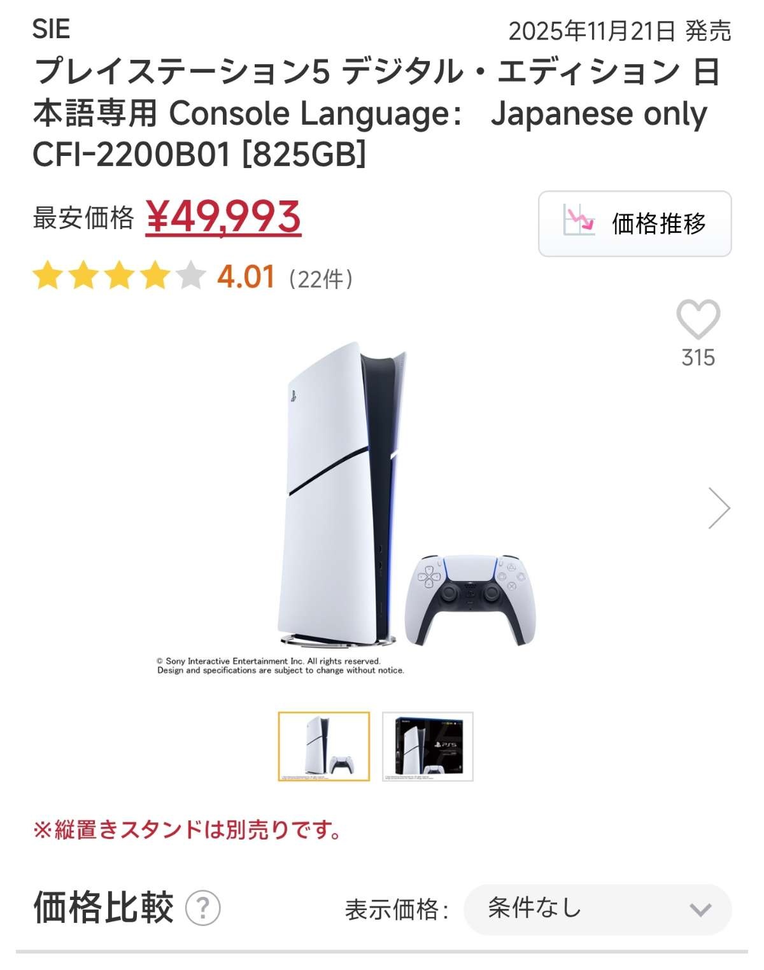764x970 pixels.
Task: Open the 価格推移 price trend chart
Action: (x=635, y=223)
